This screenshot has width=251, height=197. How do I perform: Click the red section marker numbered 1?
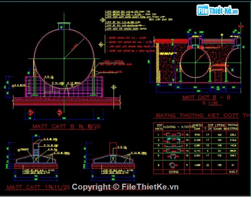[31, 113]
